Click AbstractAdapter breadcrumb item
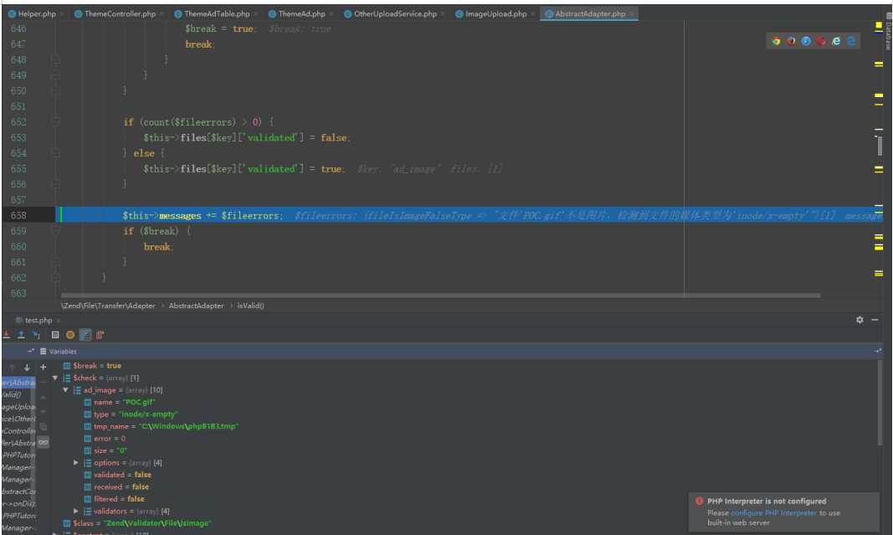Viewport: 893px width, 535px height. (196, 306)
